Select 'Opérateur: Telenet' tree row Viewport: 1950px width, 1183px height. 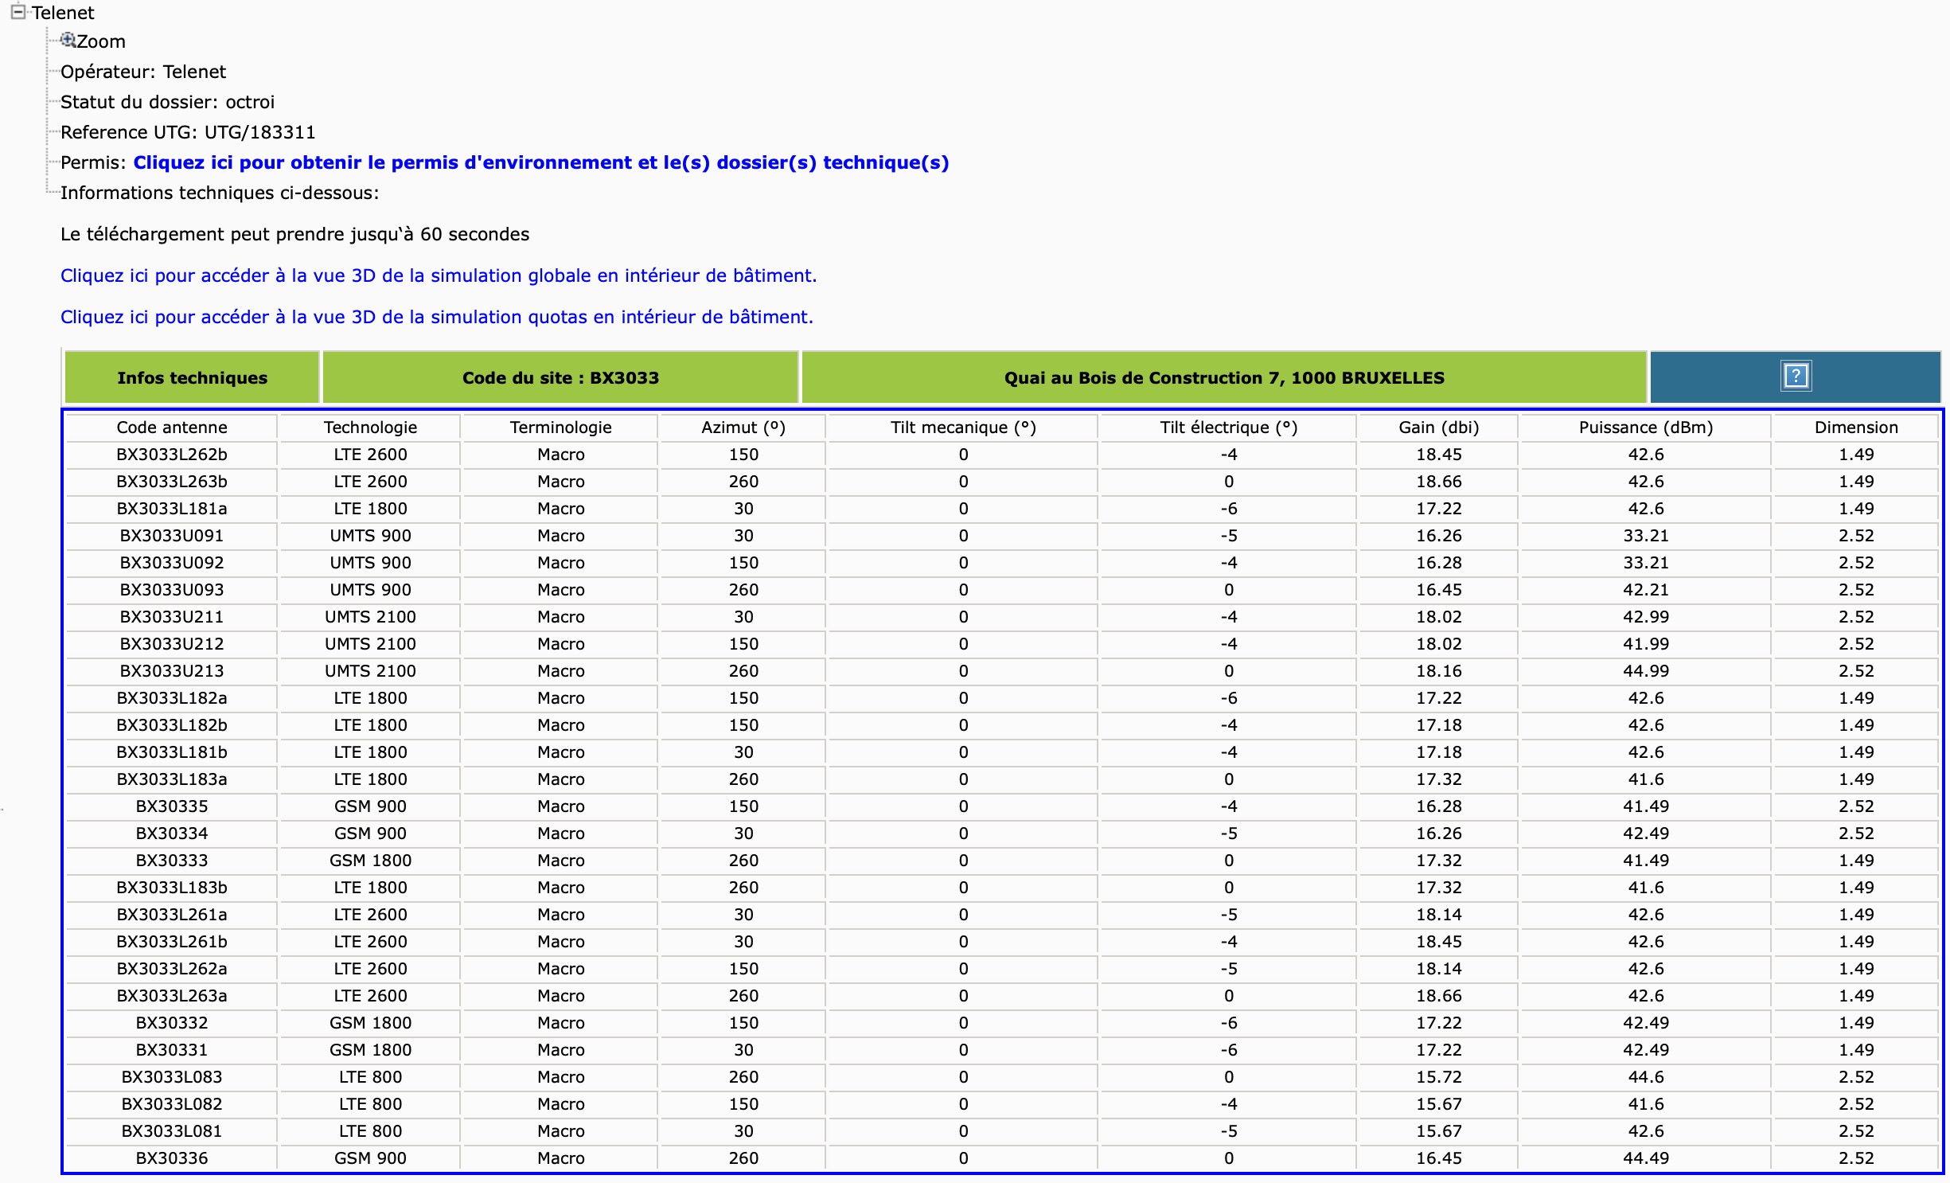[x=143, y=72]
